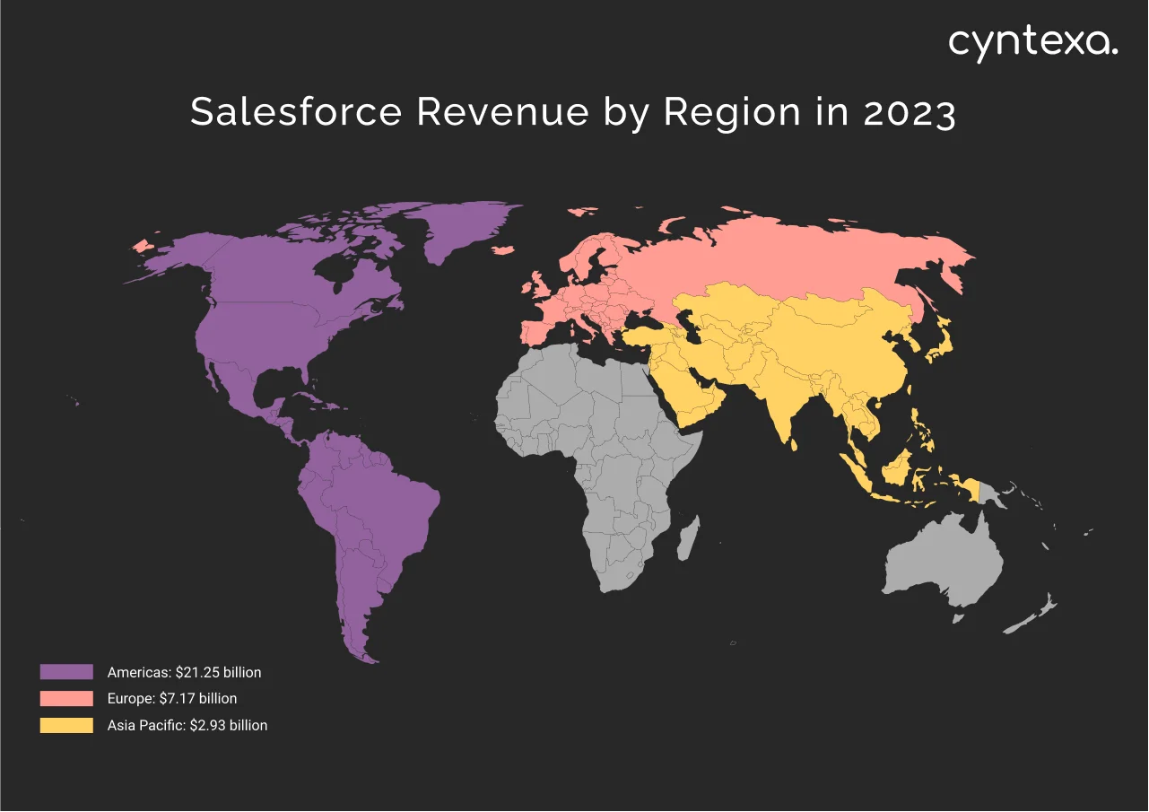Click the Europe: $7.17 billion legend label
Viewport: 1149px width, 812px height.
(x=170, y=698)
